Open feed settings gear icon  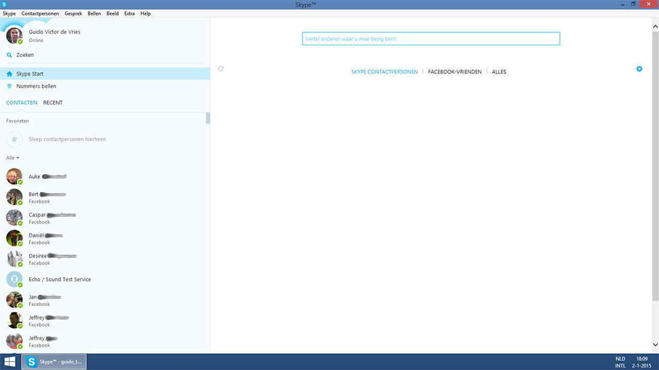click(639, 69)
